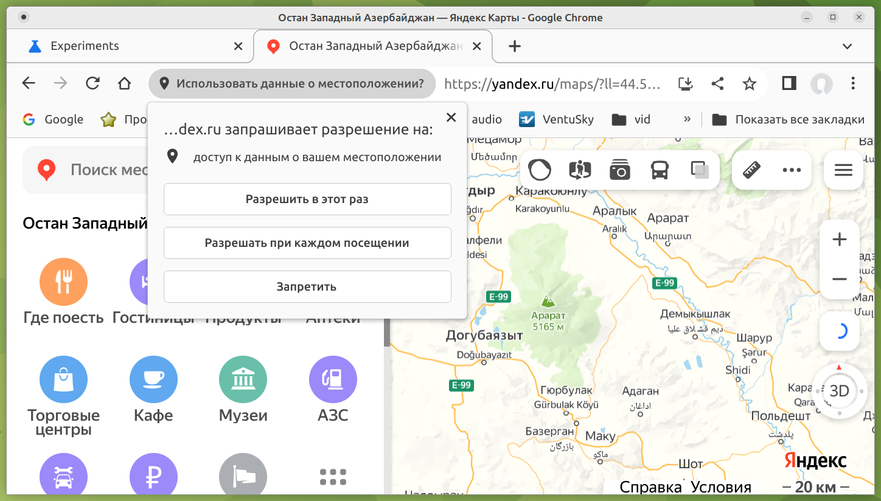The width and height of the screenshot is (881, 501).
Task: Show public transport with the bus icon
Action: click(x=660, y=170)
